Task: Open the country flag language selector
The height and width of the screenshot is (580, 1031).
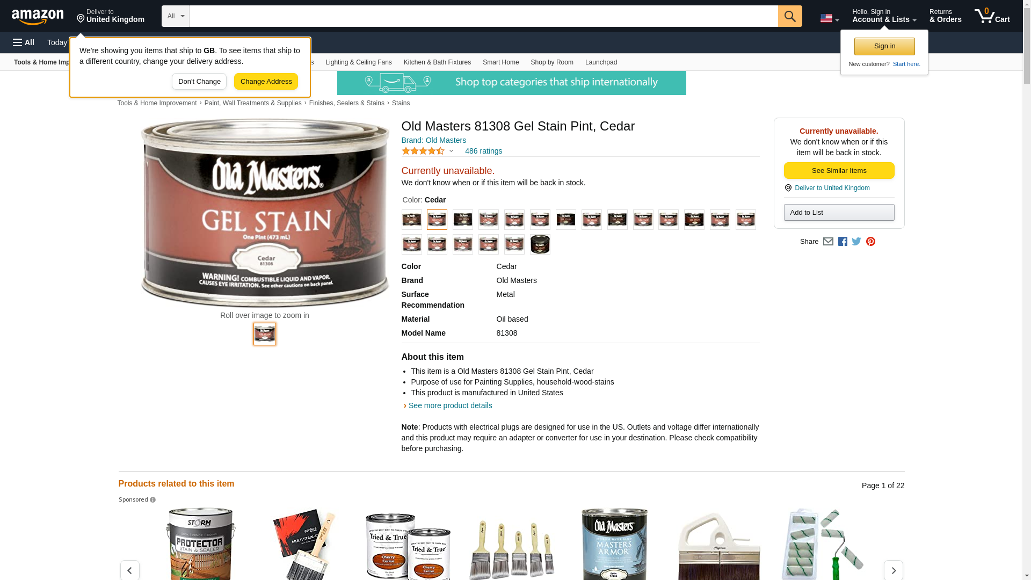Action: pyautogui.click(x=829, y=18)
